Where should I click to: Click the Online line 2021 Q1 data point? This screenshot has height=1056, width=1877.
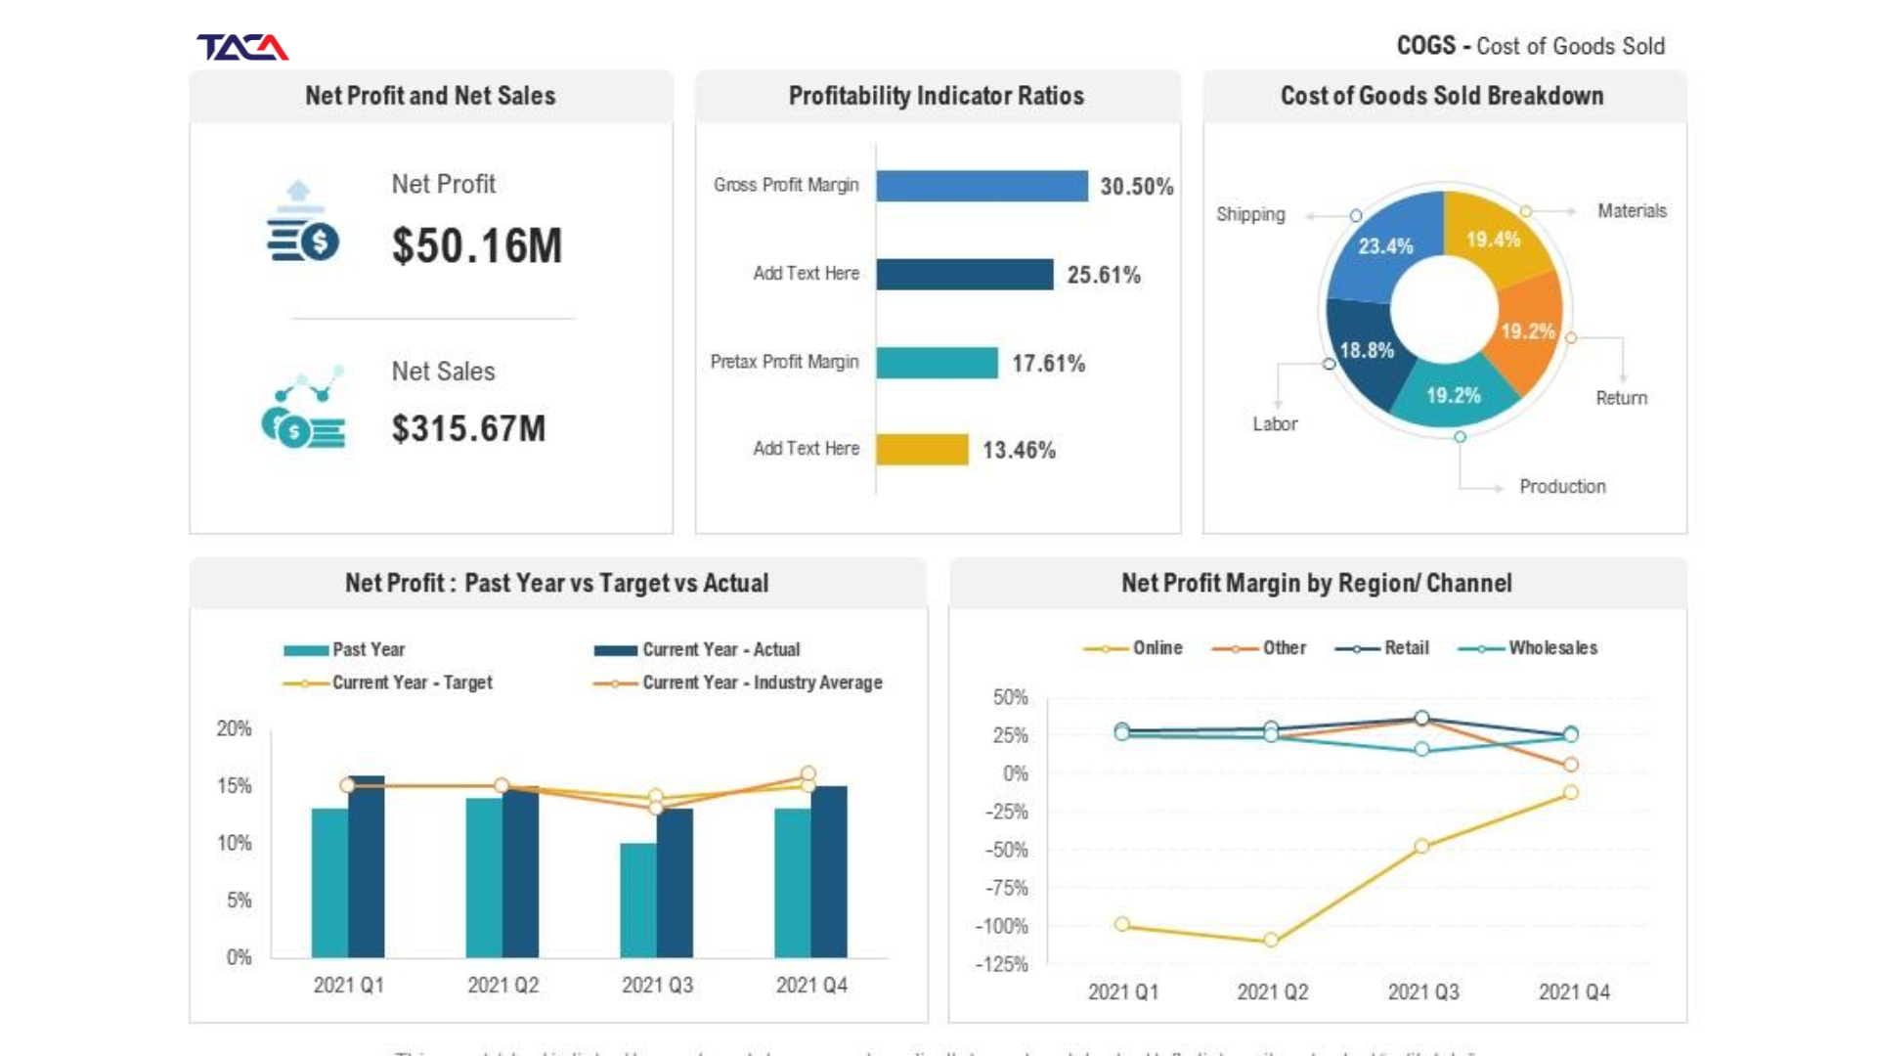[1122, 924]
